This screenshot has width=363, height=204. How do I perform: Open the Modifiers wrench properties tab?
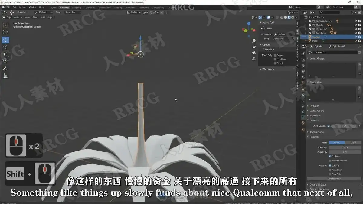[x=303, y=95]
